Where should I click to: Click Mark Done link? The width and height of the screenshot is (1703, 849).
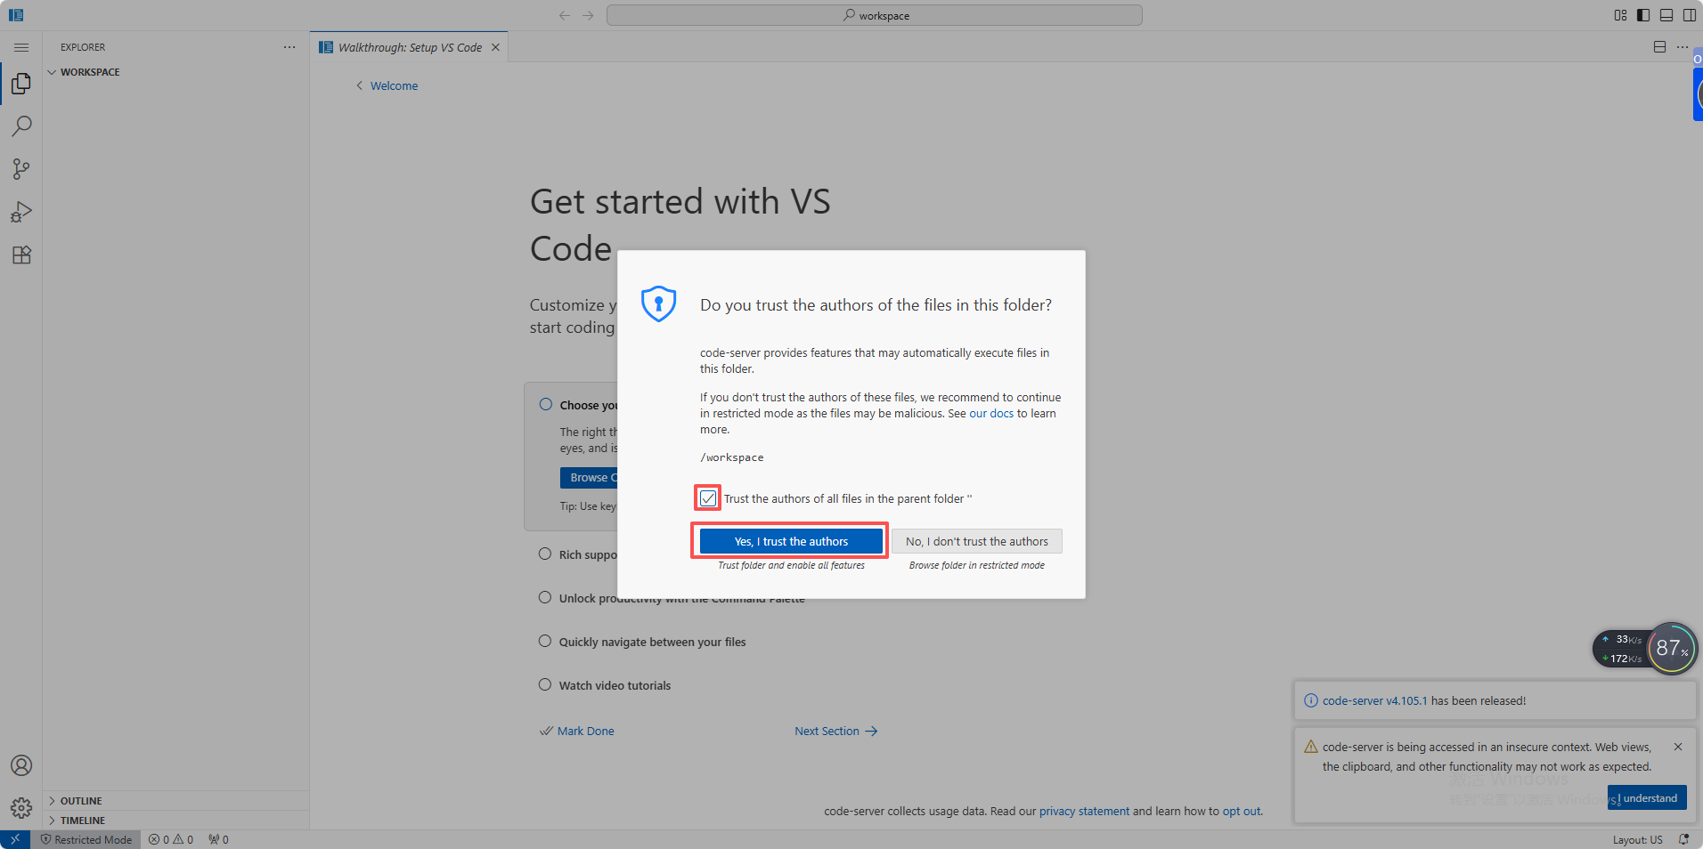coord(577,732)
